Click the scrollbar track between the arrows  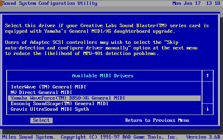click(208, 92)
